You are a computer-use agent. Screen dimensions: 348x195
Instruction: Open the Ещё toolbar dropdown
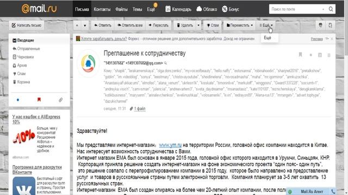266,25
